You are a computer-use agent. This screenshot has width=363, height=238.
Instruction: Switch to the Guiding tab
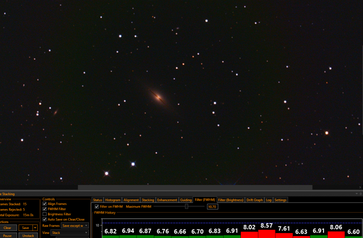click(x=186, y=200)
